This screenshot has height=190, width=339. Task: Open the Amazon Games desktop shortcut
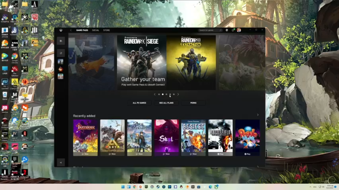5,136
